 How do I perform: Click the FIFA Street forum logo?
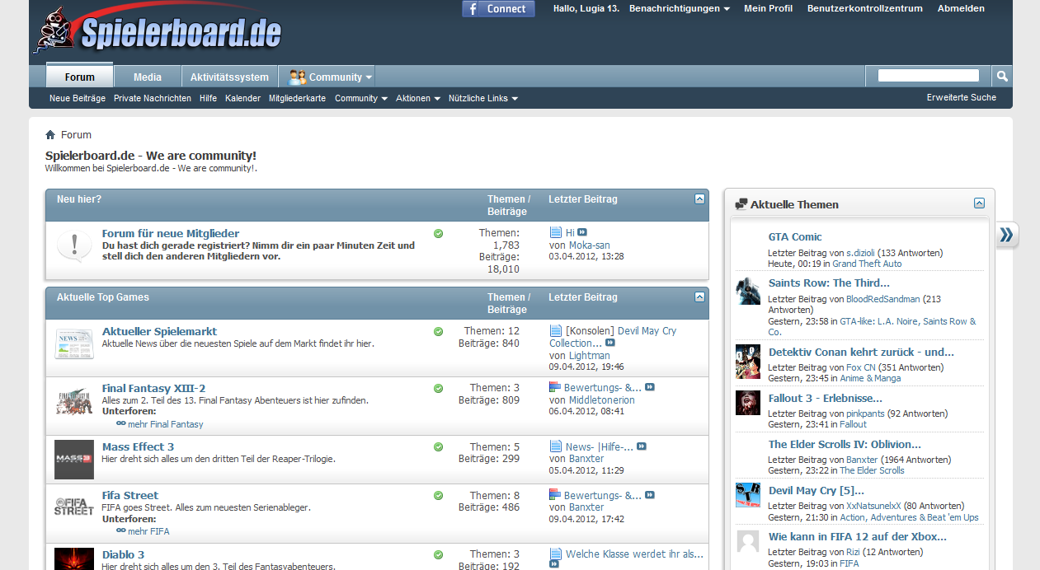tap(74, 507)
